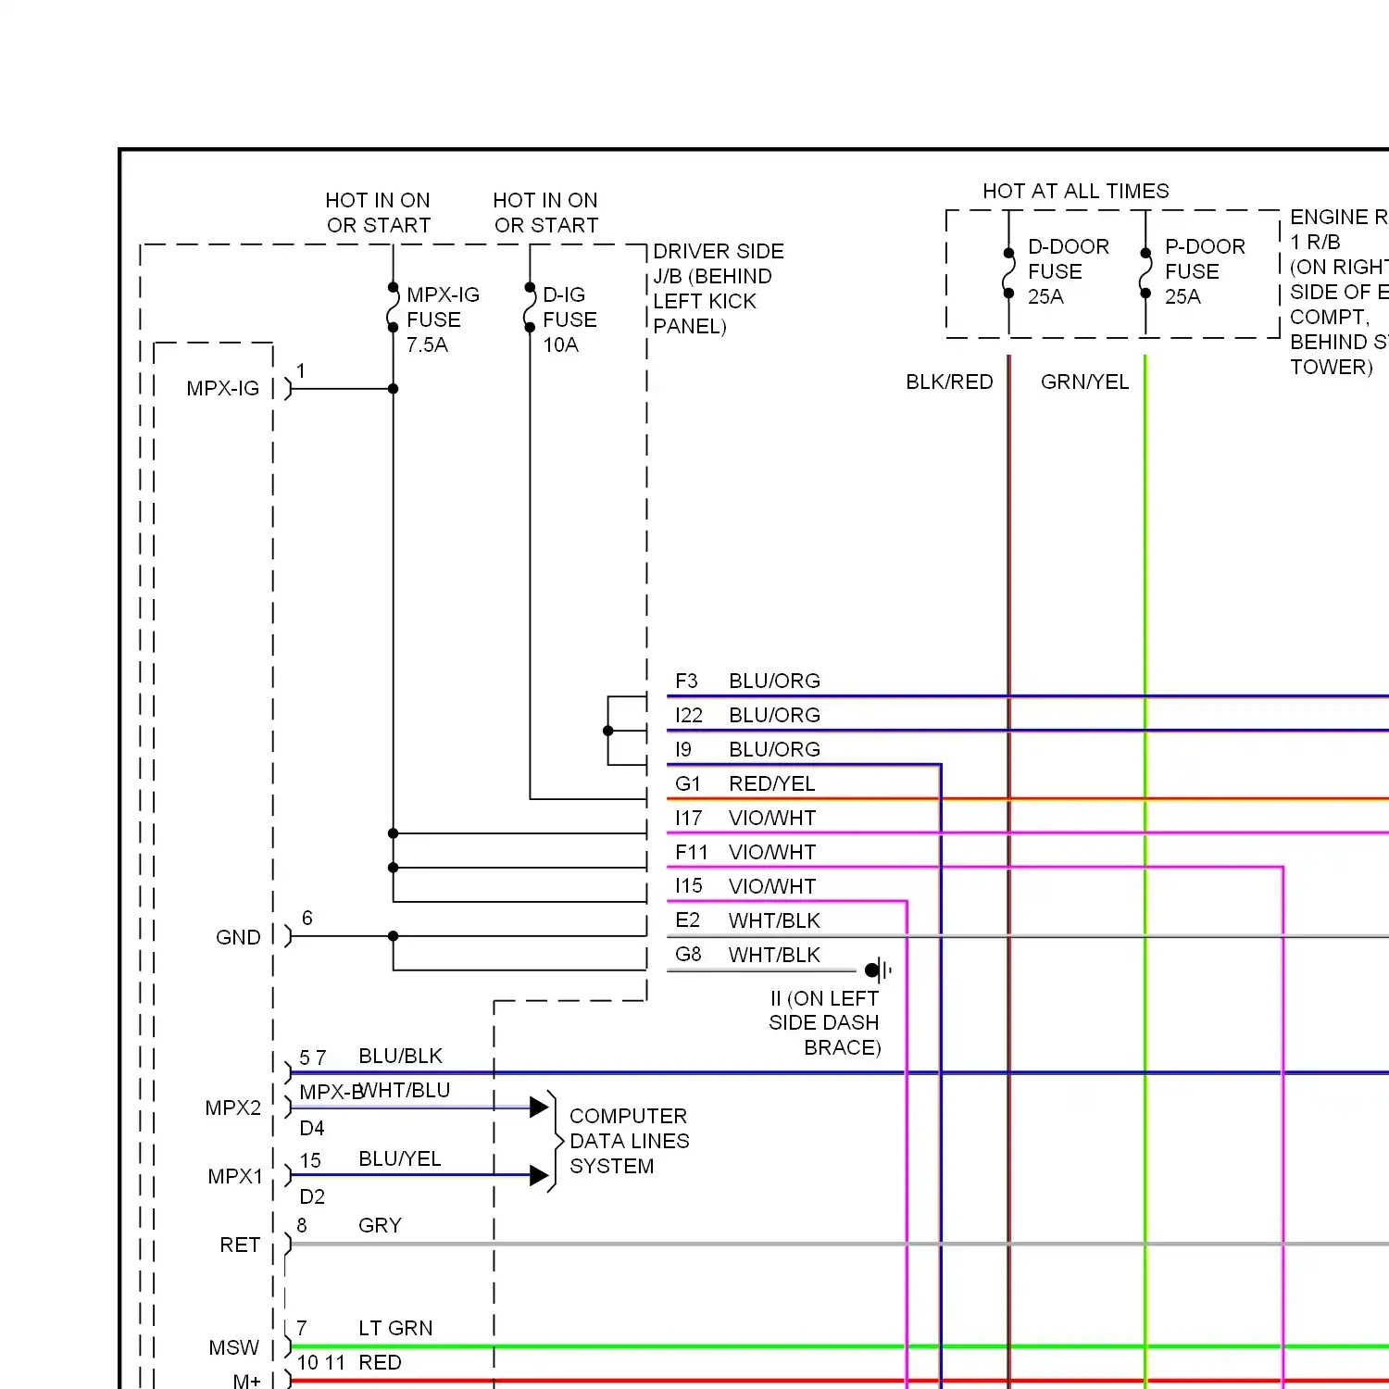Click the "II (ON LEFT SIDE DASH BRACE)" note
This screenshot has height=1389, width=1389.
pyautogui.click(x=824, y=1022)
